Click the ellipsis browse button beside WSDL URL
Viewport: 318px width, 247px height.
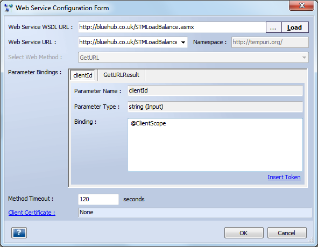[273, 27]
